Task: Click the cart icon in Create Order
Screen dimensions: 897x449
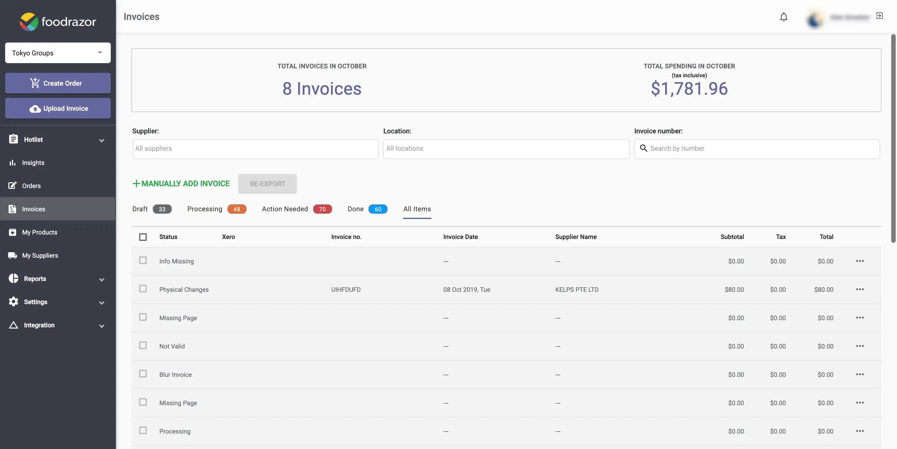Action: (35, 83)
